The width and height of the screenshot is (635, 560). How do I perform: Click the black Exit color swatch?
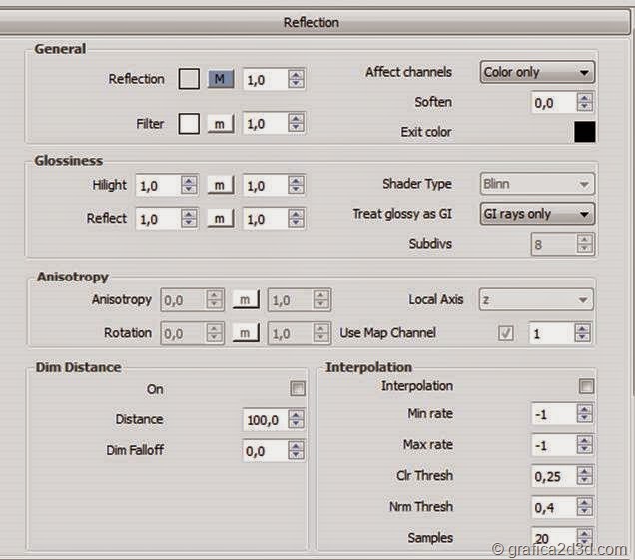pyautogui.click(x=584, y=131)
